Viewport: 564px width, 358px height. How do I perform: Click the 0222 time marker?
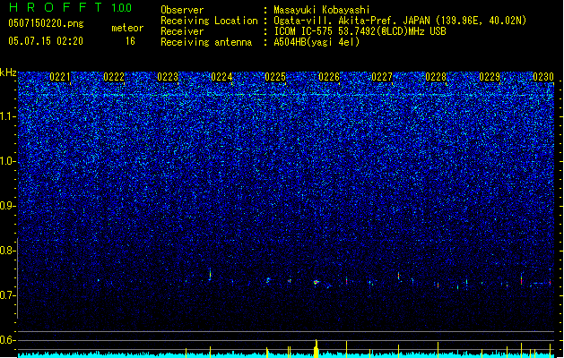[114, 77]
